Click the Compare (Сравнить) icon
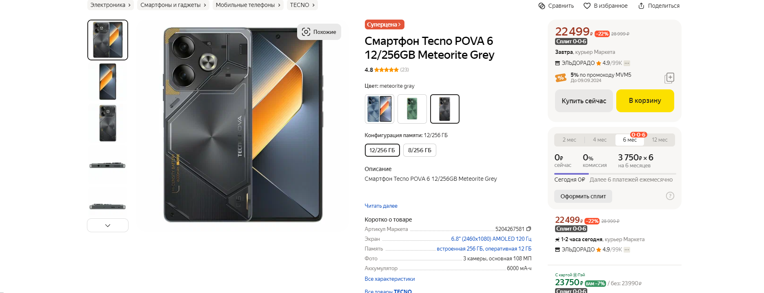This screenshot has height=293, width=764. (542, 6)
